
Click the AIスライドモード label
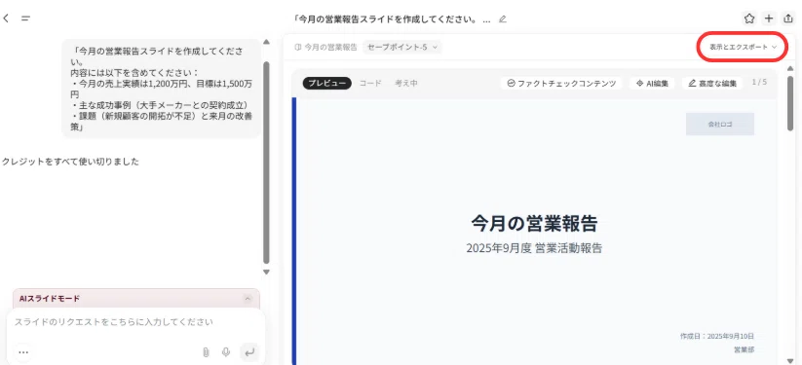coord(50,299)
